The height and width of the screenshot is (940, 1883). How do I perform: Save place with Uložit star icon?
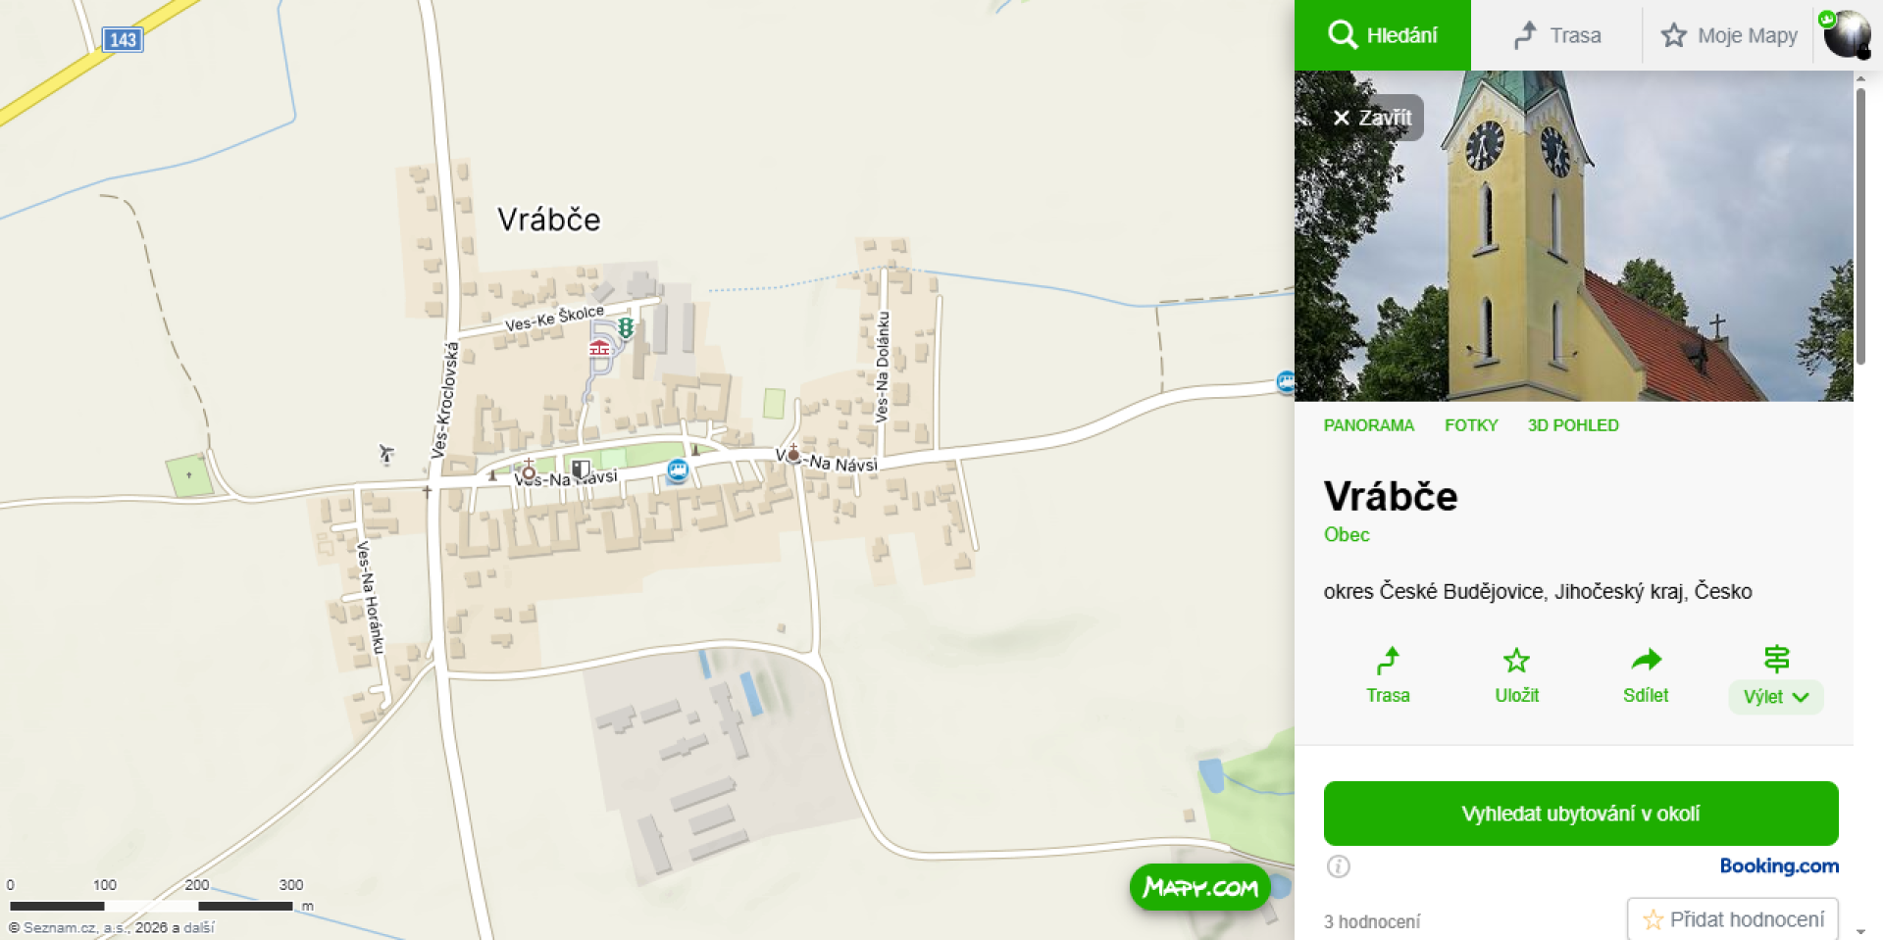tap(1516, 661)
